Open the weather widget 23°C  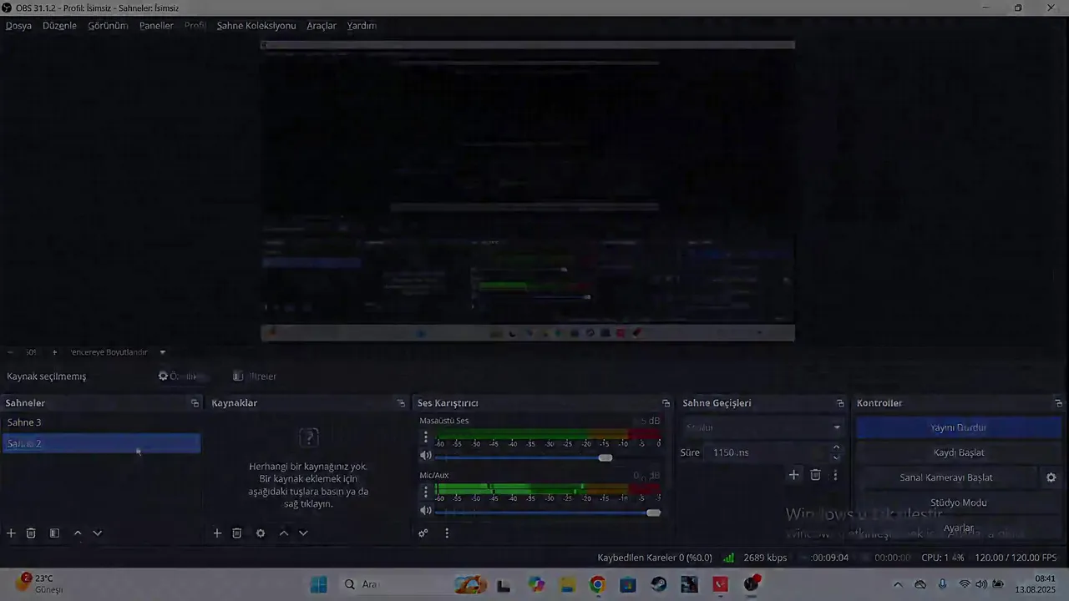coord(40,583)
